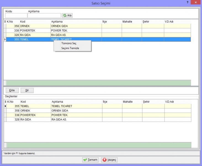Sort the Seçilenler grid by the K.No column header
This screenshot has width=202, height=166.
coord(14,102)
